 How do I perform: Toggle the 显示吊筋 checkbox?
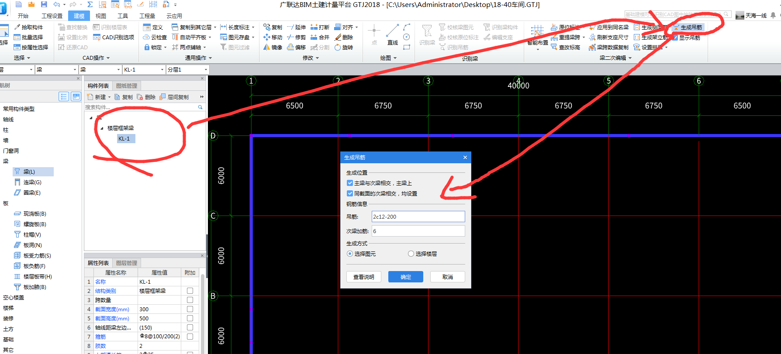click(x=675, y=38)
